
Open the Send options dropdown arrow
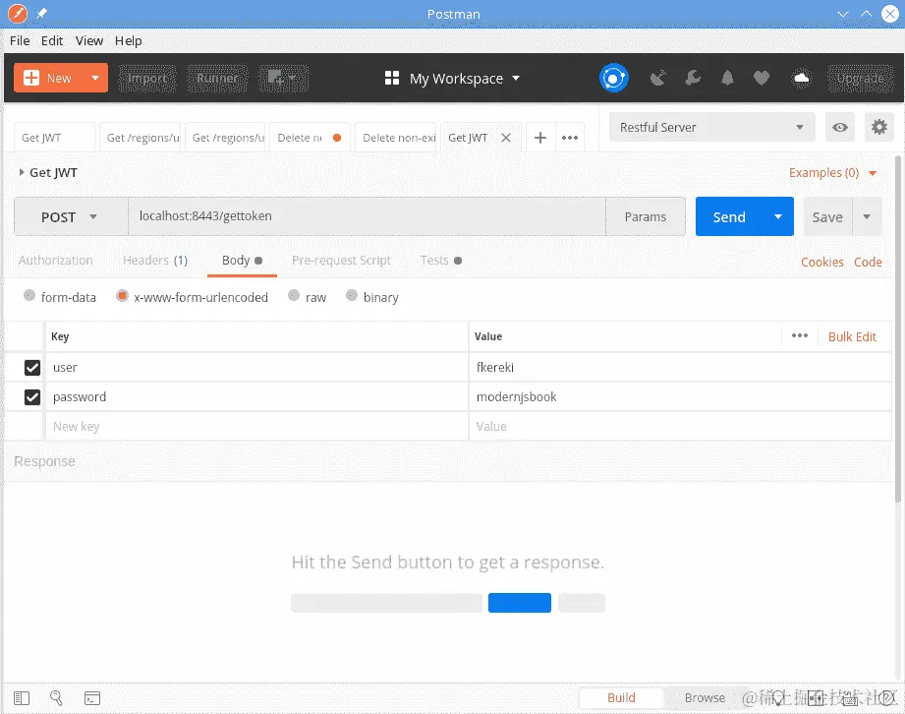(x=778, y=216)
